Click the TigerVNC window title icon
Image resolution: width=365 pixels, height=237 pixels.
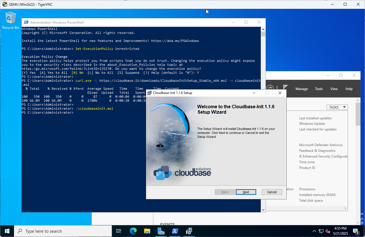[x=5, y=4]
